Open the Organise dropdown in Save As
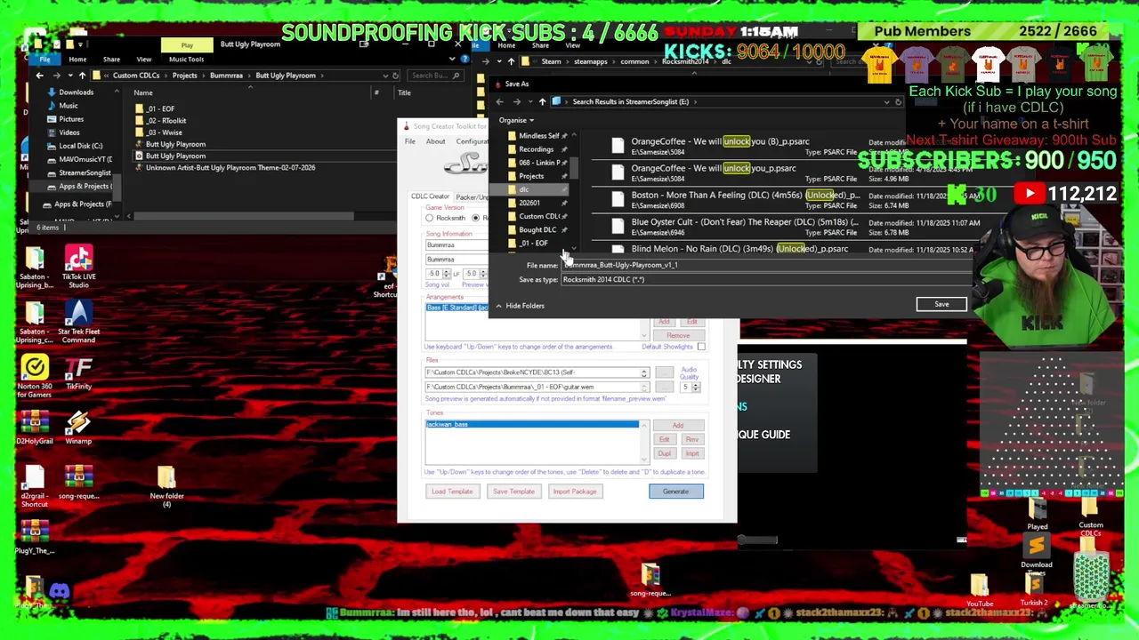Viewport: 1139px width, 640px height. [516, 120]
